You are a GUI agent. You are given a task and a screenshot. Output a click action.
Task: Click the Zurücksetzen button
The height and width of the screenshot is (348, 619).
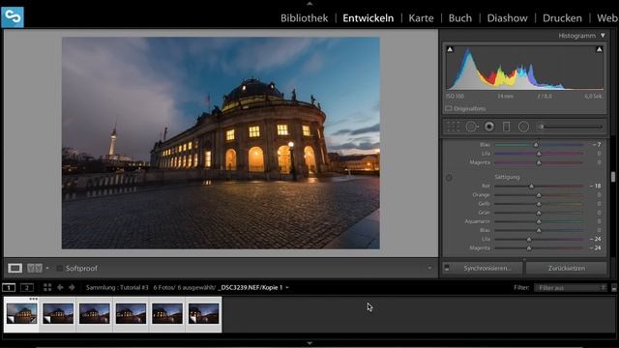click(x=567, y=268)
